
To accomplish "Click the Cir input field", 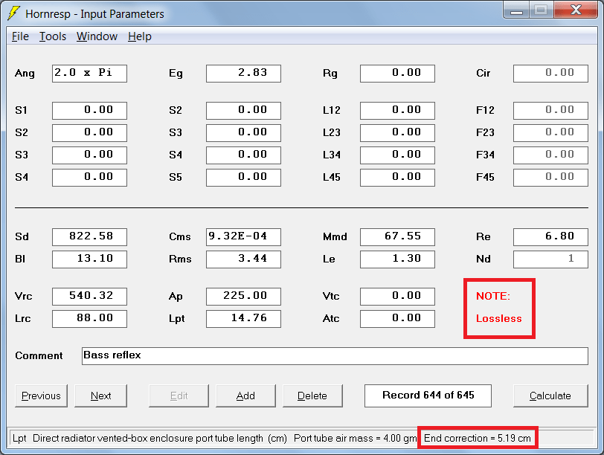I will tap(551, 74).
